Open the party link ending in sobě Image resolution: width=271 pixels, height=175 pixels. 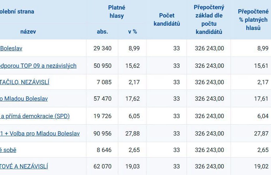click(x=8, y=150)
